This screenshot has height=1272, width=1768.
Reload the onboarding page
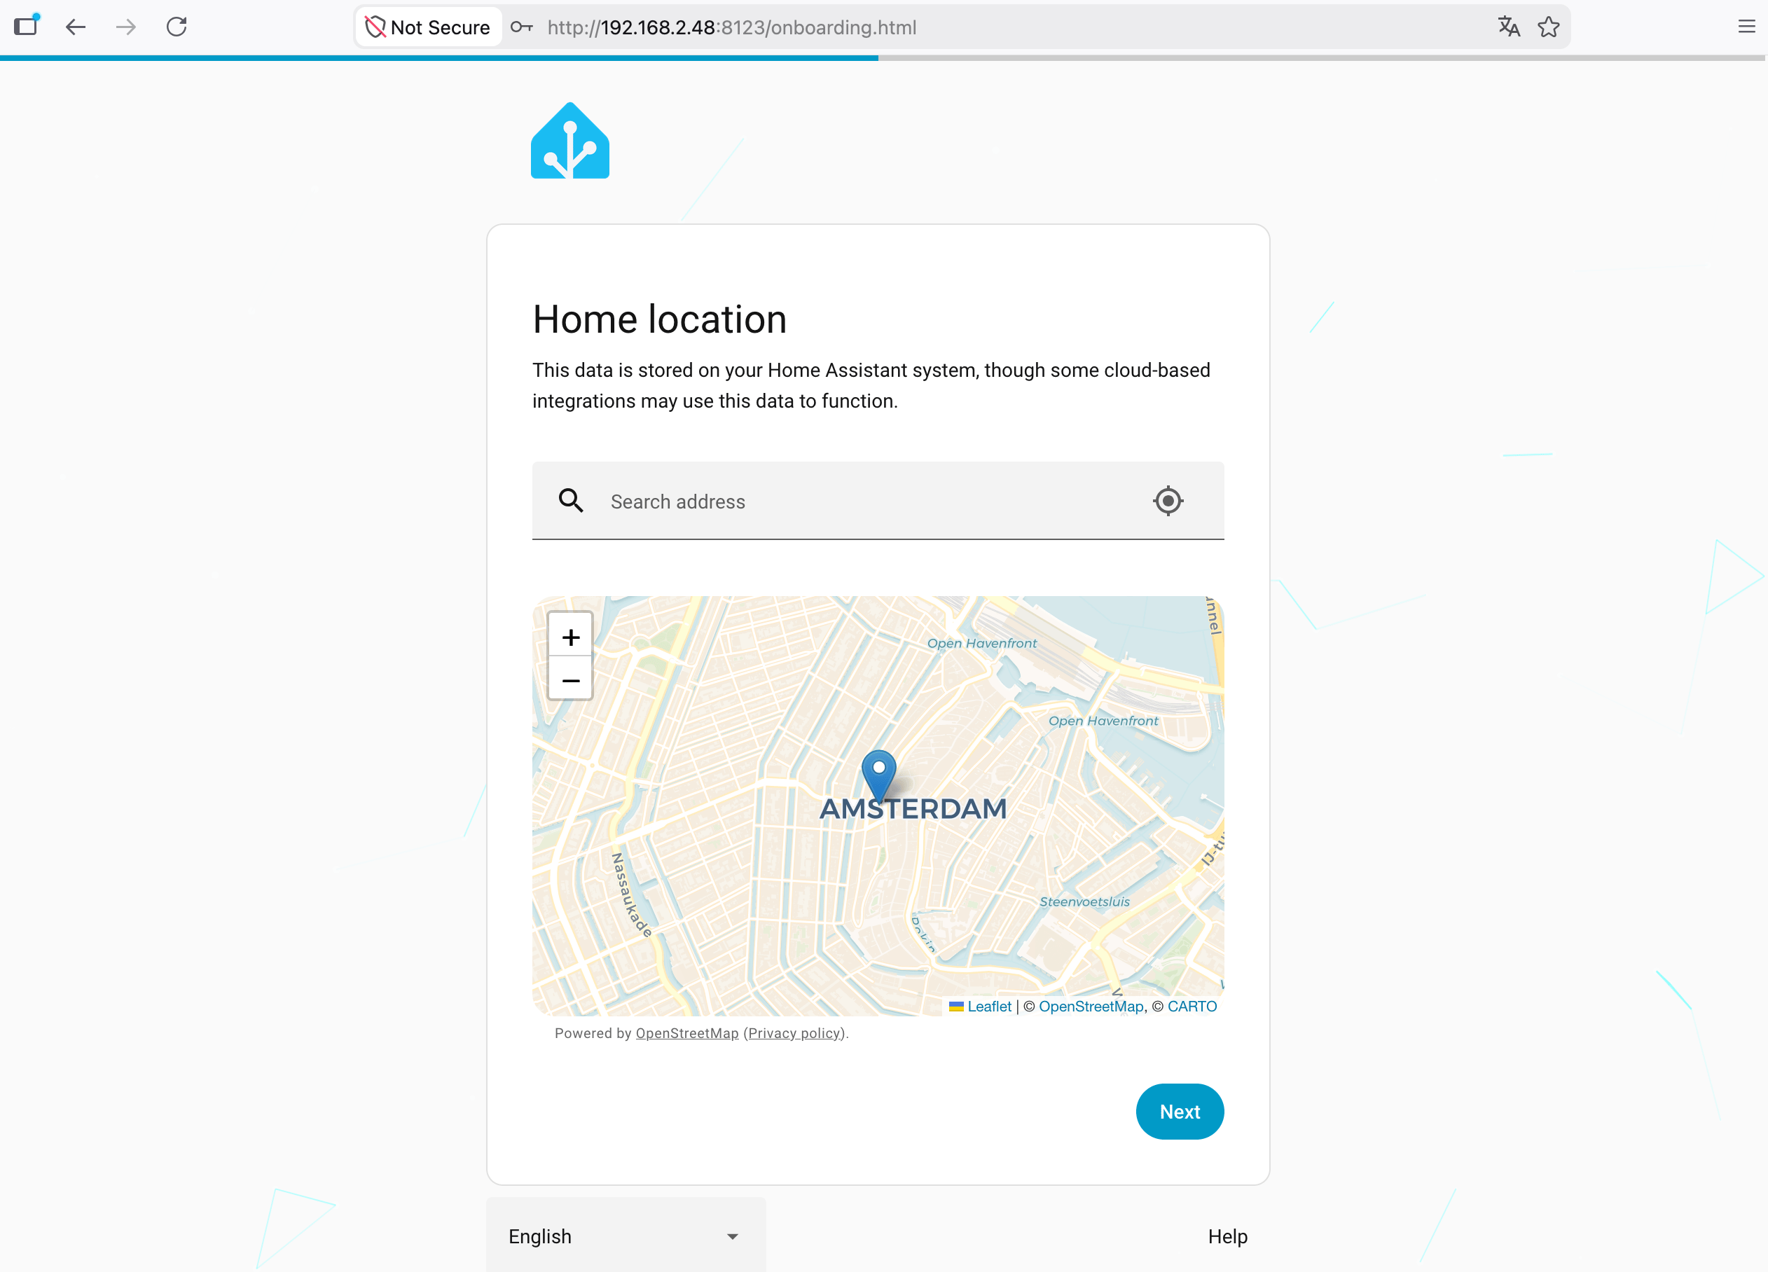point(177,27)
